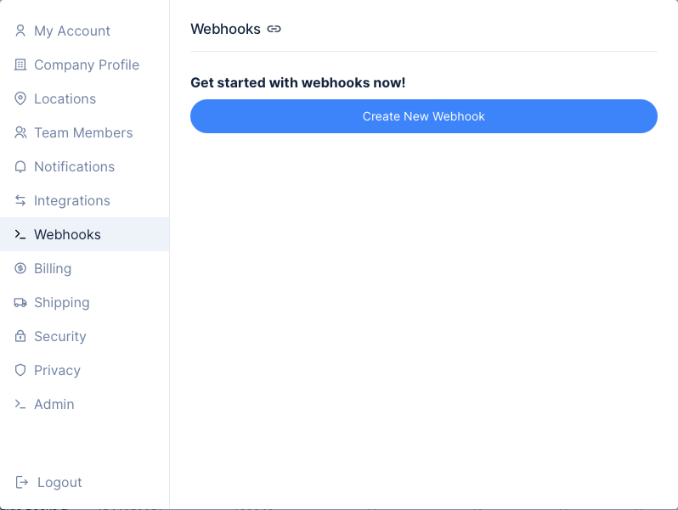
Task: Click the Company Profile building icon
Action: click(x=20, y=64)
